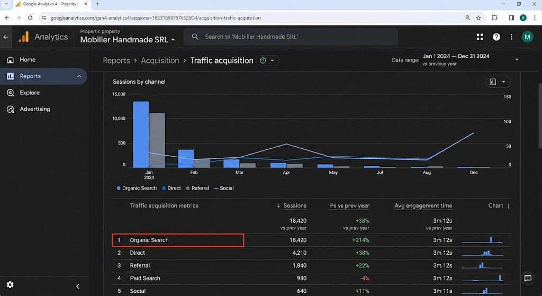The image size is (542, 296).
Task: Collapse the Reports sidebar section chevron
Action: [79, 76]
